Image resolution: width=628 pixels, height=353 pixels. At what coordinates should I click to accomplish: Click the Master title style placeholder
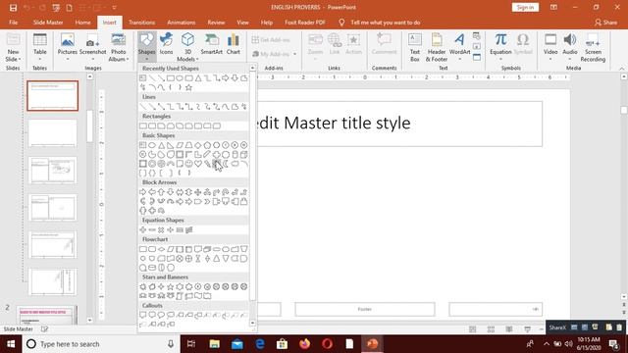point(399,124)
